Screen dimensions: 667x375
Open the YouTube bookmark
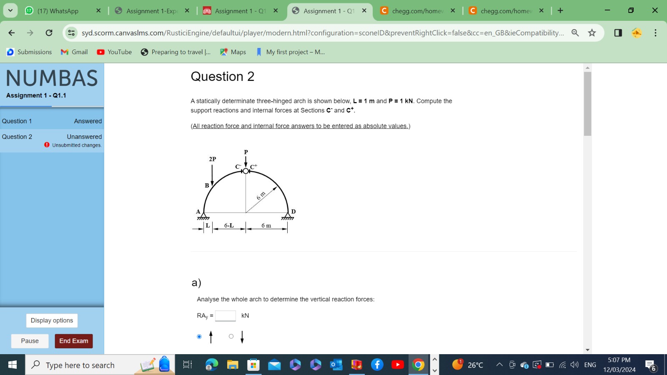pyautogui.click(x=114, y=52)
